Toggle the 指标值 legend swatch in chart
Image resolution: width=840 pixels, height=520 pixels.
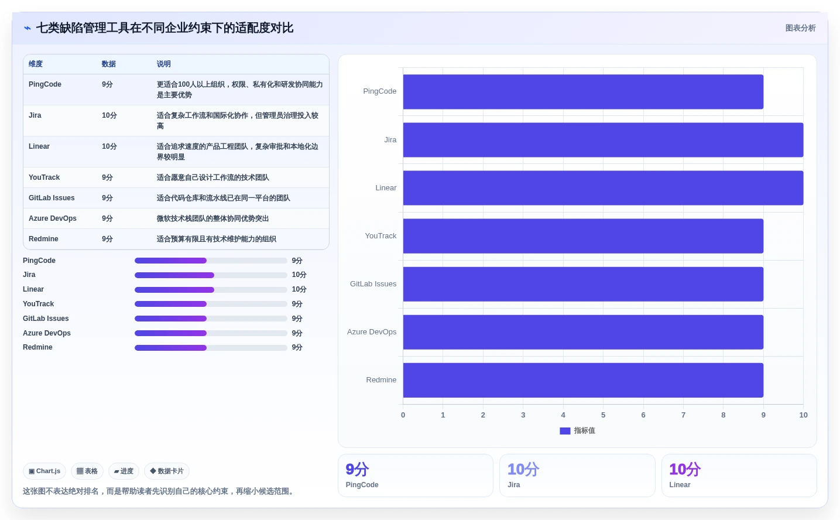565,431
